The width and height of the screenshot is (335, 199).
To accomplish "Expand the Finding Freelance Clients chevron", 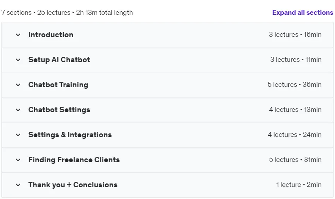I will [18, 160].
